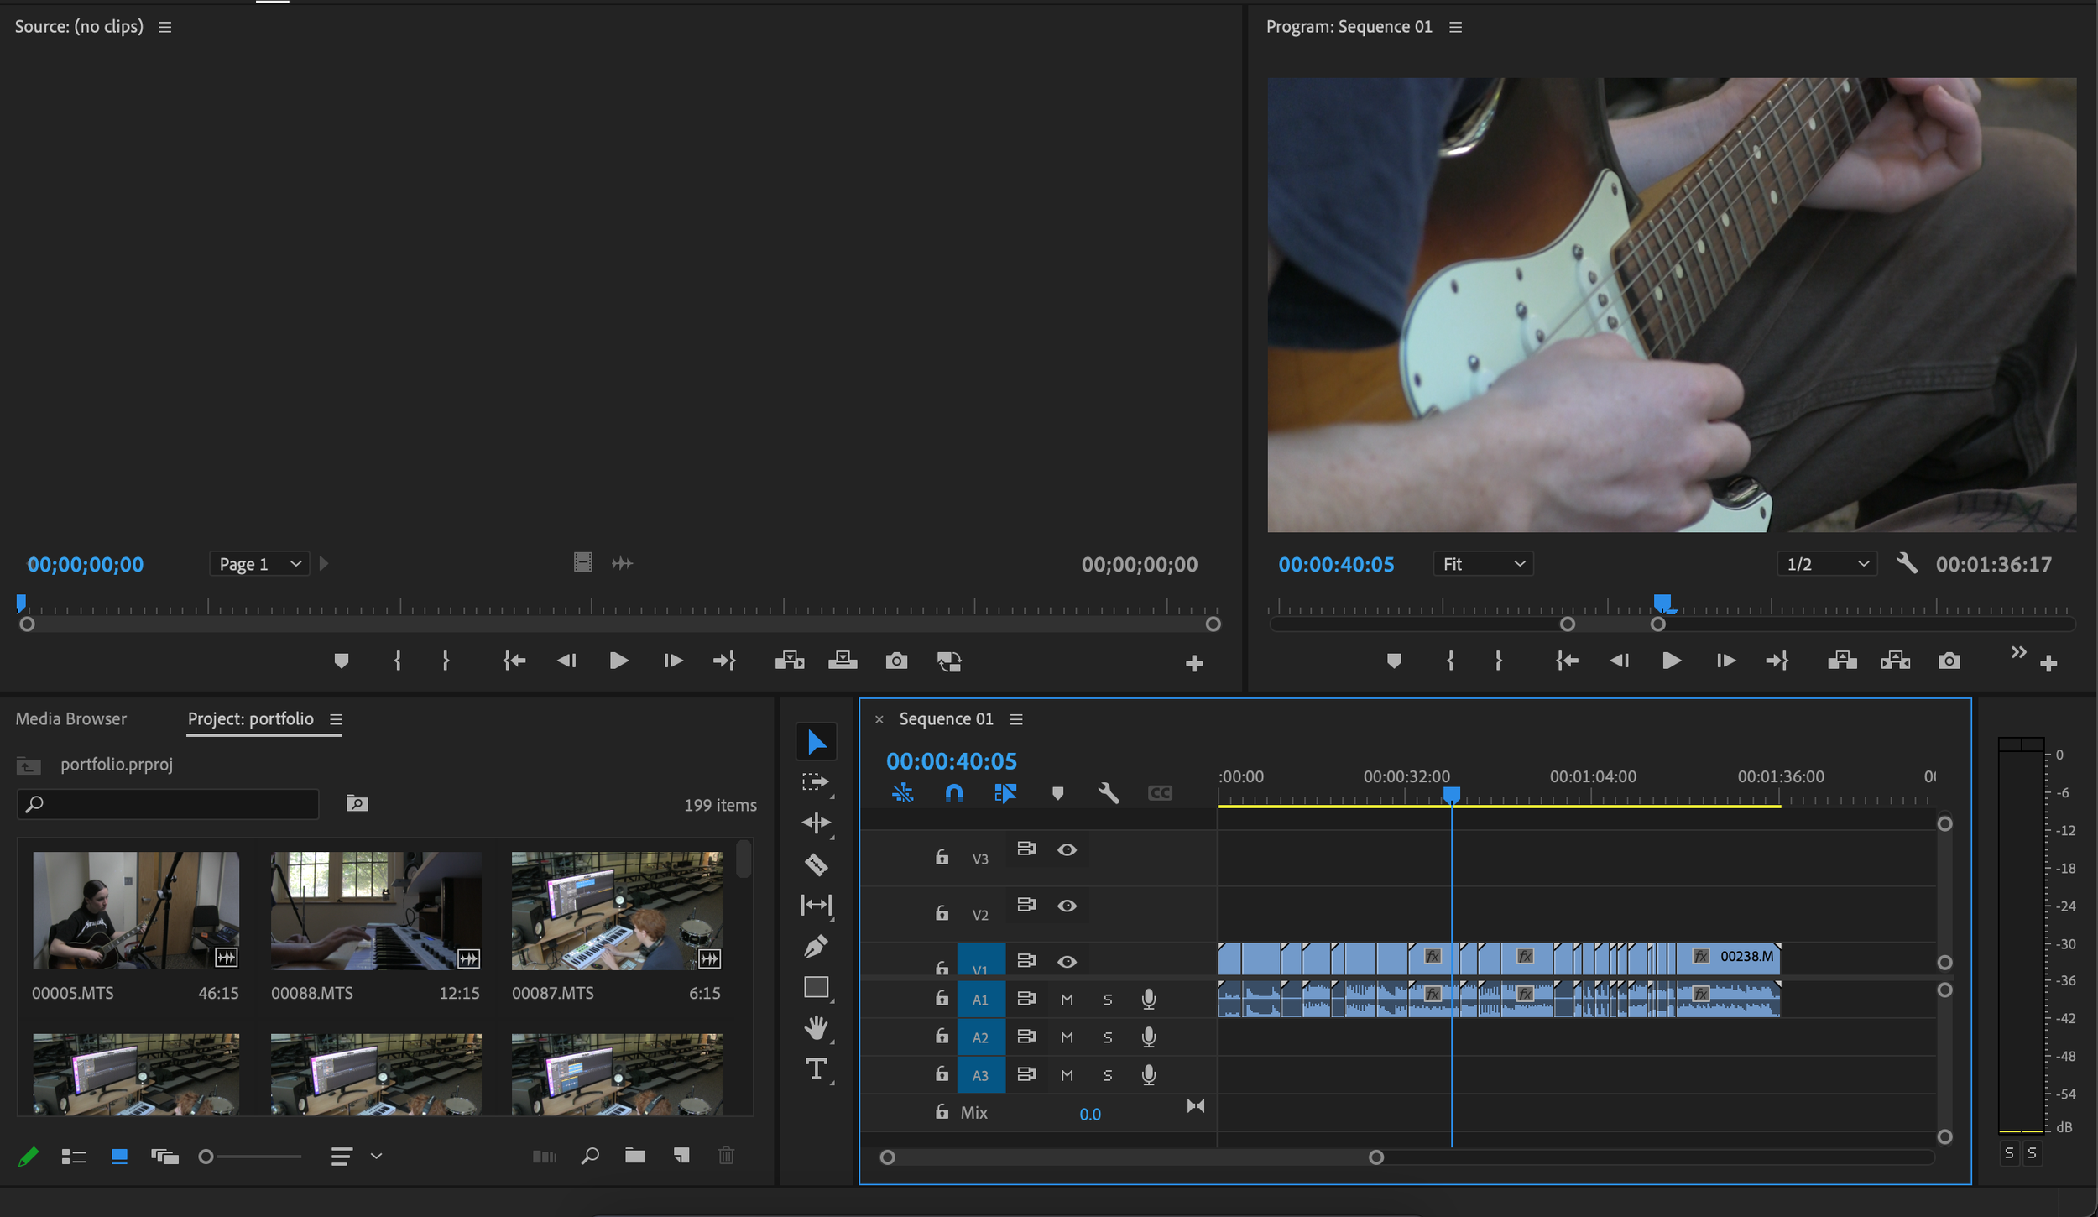Click the Project panel search field

click(x=168, y=804)
